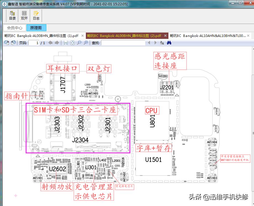The image size is (254, 206).
Task: Go to previous page arrow
Action: point(51,43)
